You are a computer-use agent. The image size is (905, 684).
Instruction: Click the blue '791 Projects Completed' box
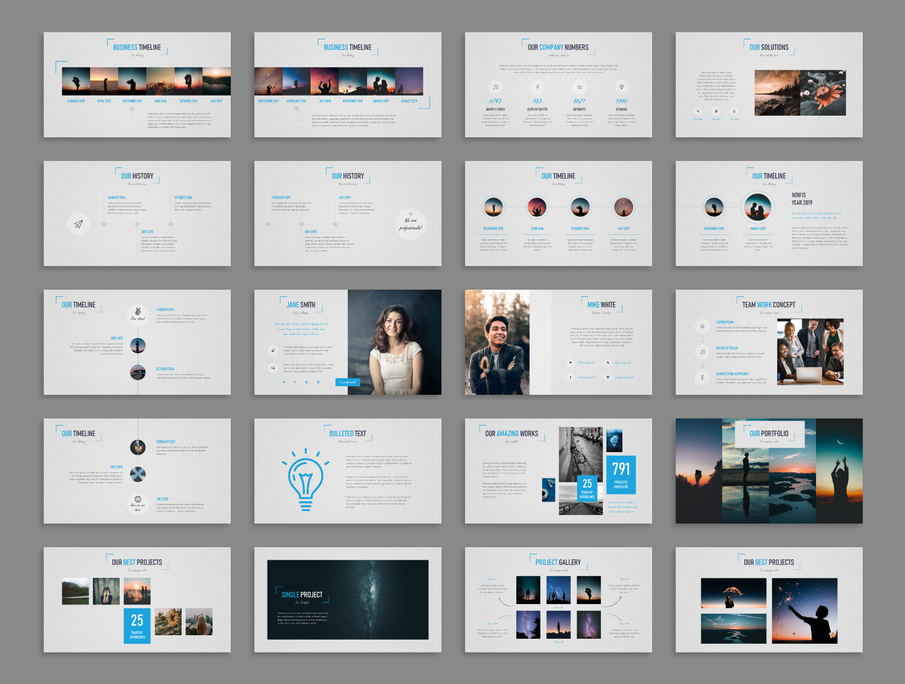(x=621, y=475)
